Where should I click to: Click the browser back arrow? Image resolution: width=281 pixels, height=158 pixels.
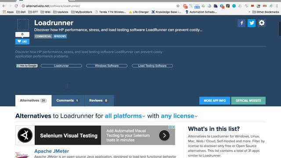4,6
